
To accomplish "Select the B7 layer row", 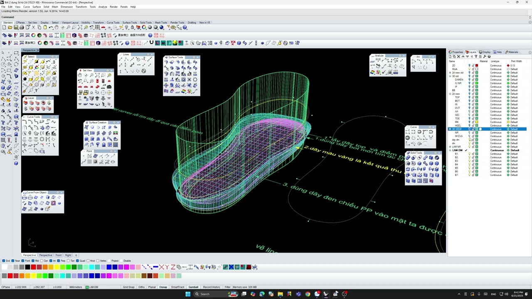I will [x=487, y=175].
